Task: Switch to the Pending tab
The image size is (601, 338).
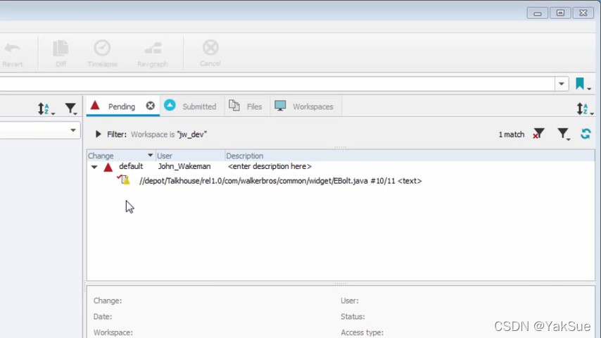Action: 122,106
